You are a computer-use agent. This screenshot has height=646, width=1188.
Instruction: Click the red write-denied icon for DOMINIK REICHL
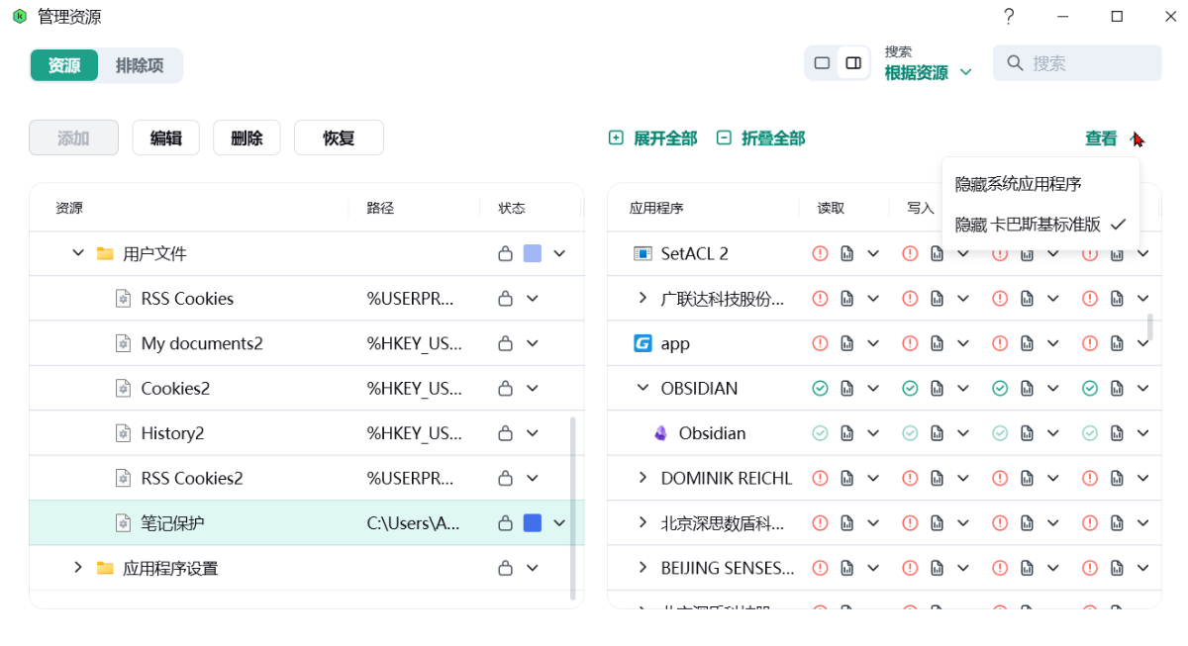[910, 479]
